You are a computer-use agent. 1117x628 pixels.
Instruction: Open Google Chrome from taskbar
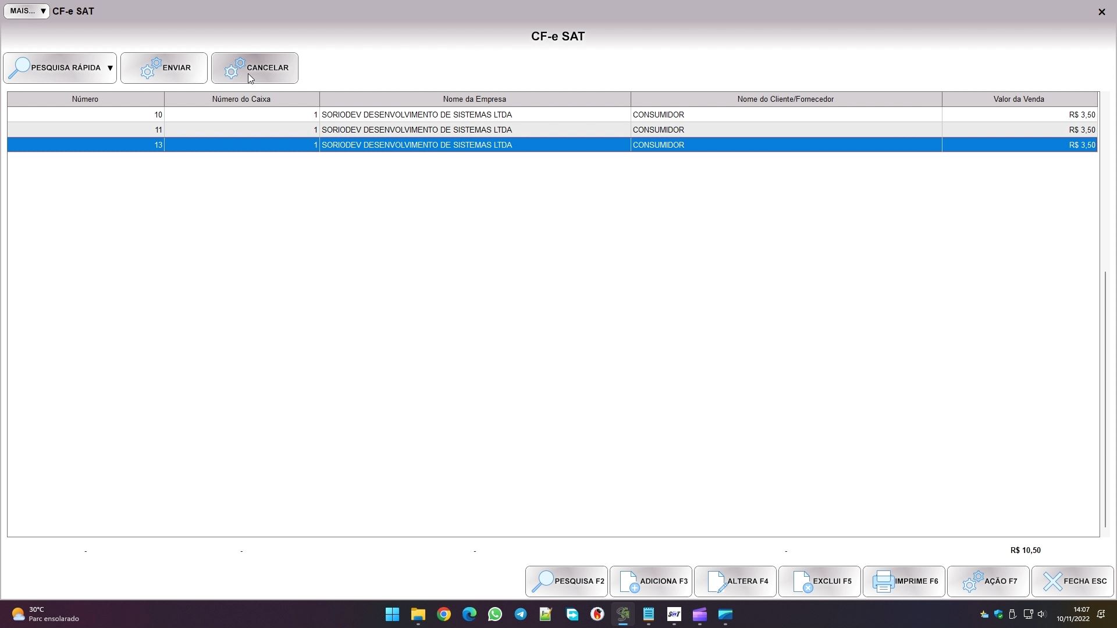coord(444,615)
